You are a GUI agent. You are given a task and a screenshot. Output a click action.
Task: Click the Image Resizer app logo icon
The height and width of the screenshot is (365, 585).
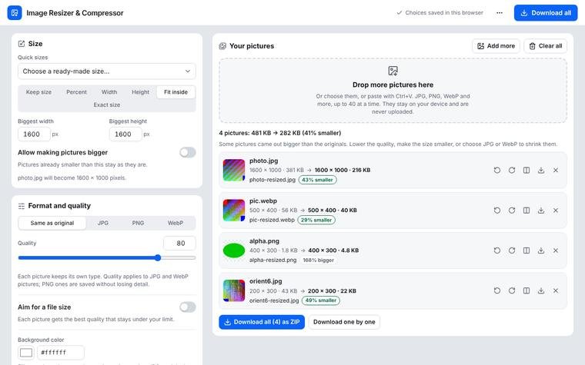pyautogui.click(x=15, y=12)
